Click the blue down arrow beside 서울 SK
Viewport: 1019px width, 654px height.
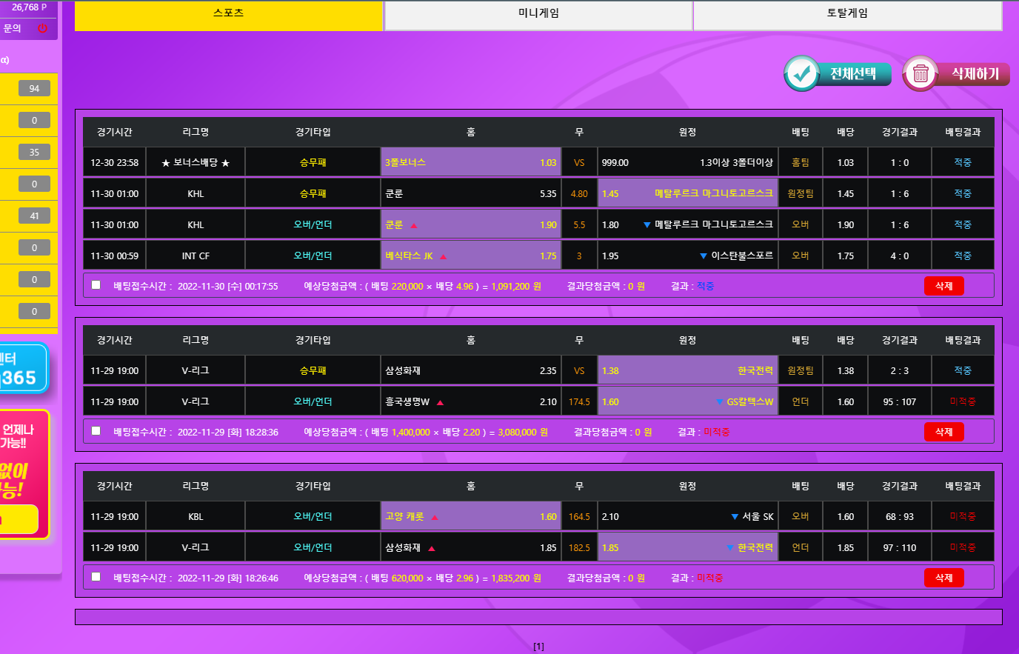(735, 517)
